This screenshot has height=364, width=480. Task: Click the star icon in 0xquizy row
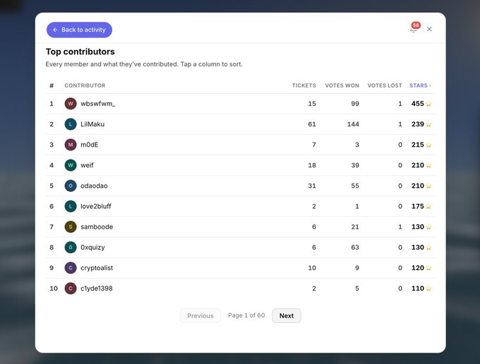pos(428,247)
